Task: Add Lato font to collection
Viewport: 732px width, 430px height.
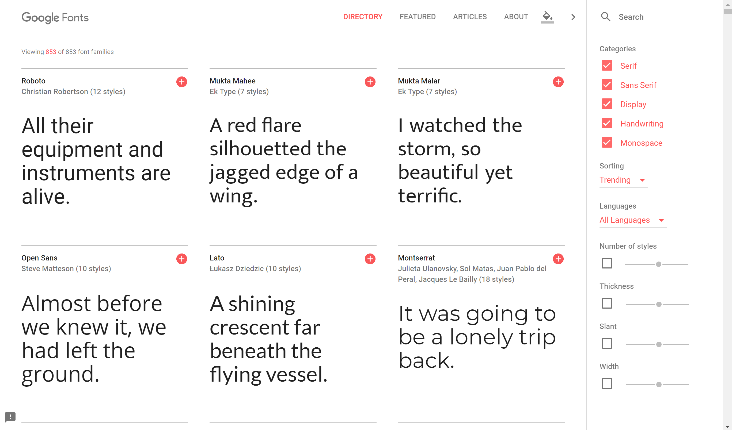Action: [370, 259]
